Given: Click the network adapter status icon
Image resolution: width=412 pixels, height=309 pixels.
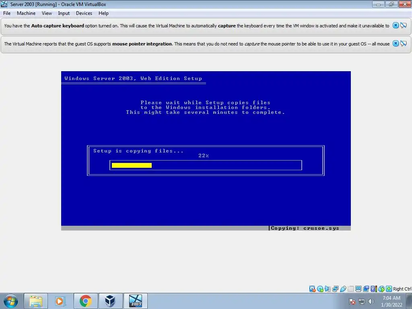Looking at the screenshot, I should click(335, 289).
